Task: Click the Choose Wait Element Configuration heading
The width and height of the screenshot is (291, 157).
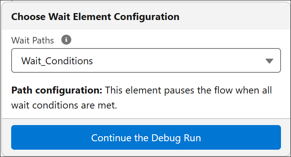Action: [x=95, y=17]
